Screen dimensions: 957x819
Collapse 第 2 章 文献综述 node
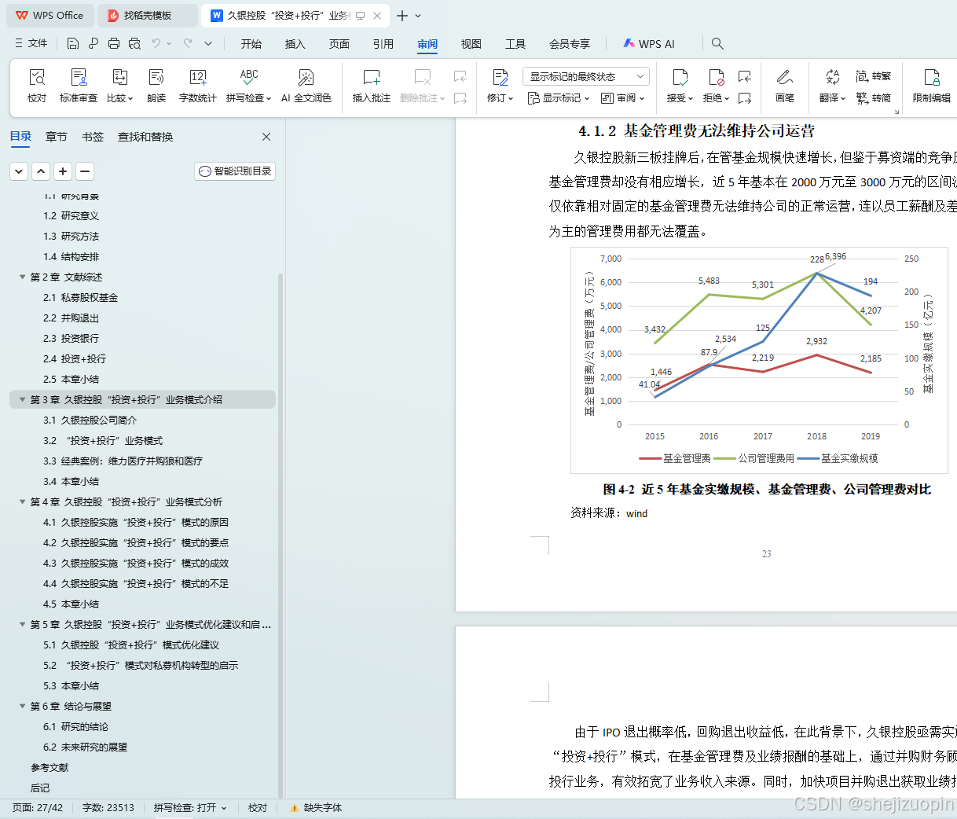coord(23,277)
